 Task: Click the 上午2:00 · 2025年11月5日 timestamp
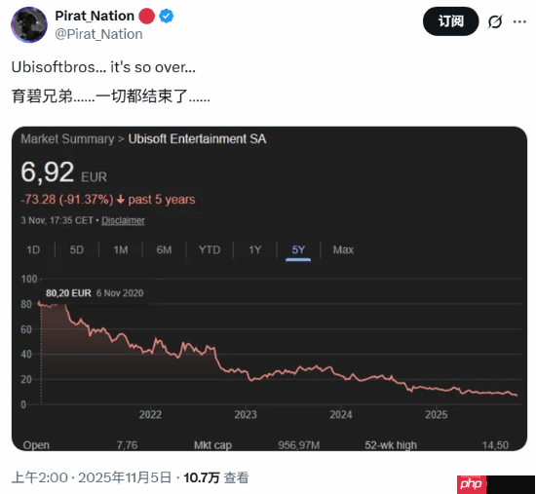tap(92, 477)
